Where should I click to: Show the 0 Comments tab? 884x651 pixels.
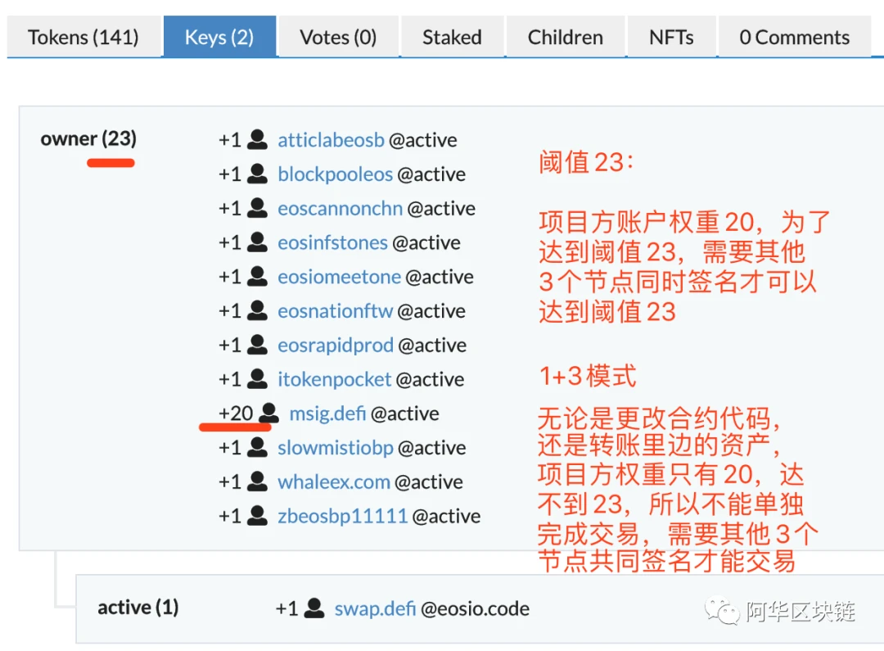[x=794, y=37]
